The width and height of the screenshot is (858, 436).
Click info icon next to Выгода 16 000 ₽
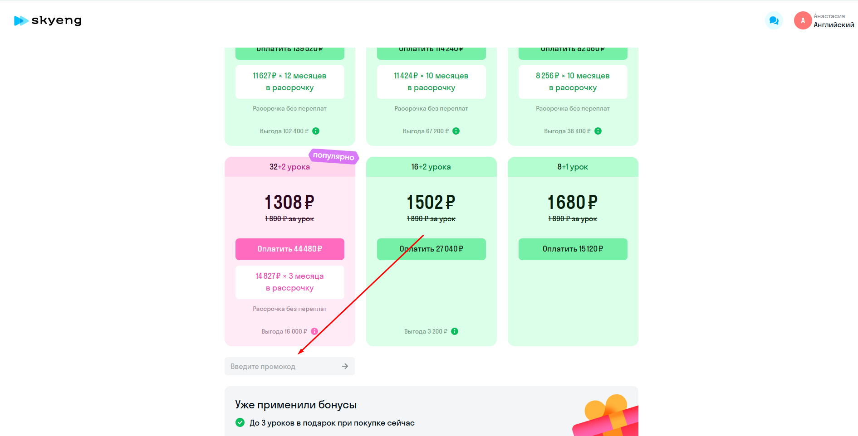tap(314, 331)
